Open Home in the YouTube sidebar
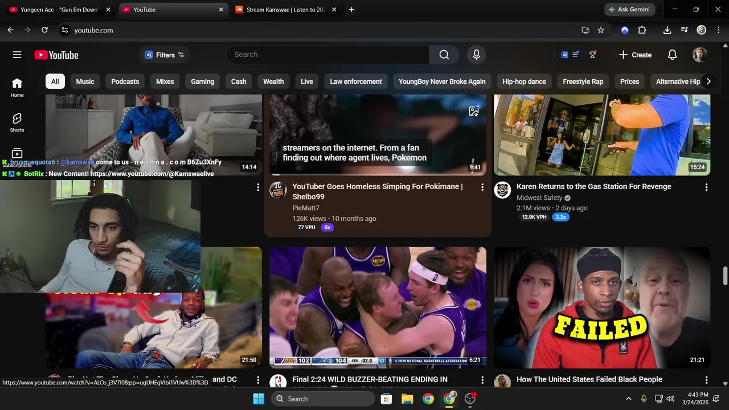The height and width of the screenshot is (410, 729). (17, 88)
